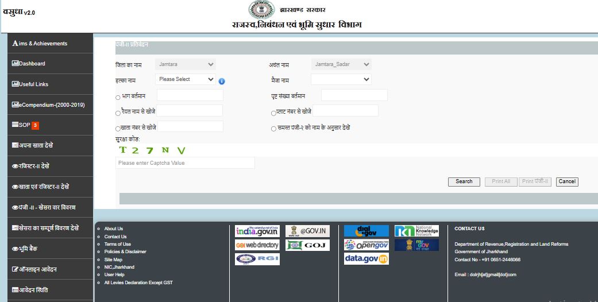This screenshot has height=302, width=598.
Task: Select the प्लाट नंबर से खोजे radio button
Action: click(x=273, y=113)
